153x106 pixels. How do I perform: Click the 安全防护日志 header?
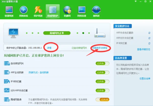point(123,26)
